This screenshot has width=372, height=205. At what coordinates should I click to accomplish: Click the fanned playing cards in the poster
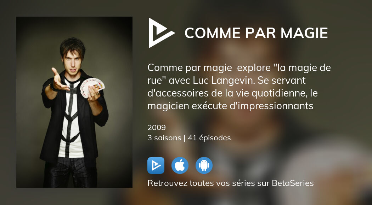tap(92, 87)
